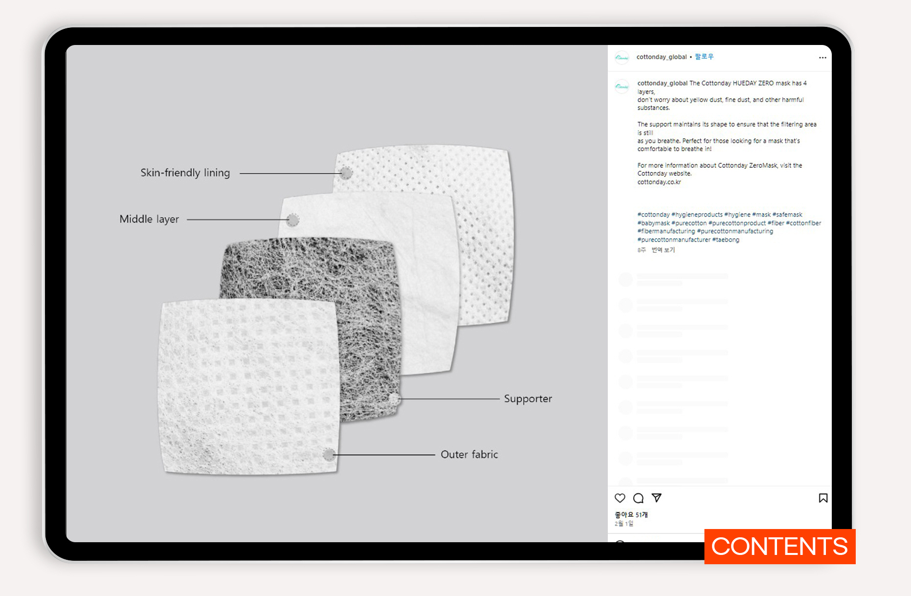Click the 'Skin-friendly lining' label

pyautogui.click(x=185, y=173)
